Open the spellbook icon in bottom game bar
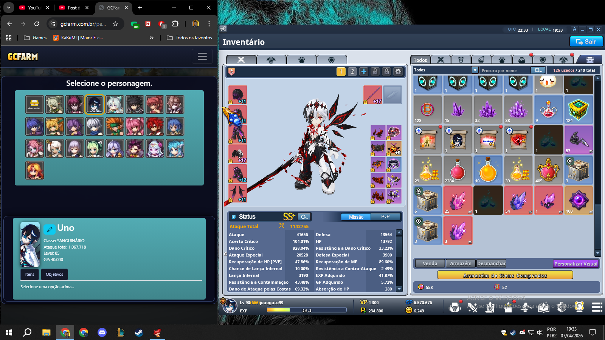605x340 pixels. click(x=544, y=307)
